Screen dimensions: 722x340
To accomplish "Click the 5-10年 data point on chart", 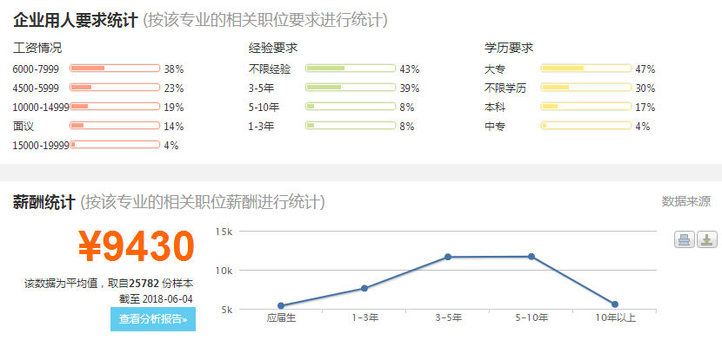I will click(x=531, y=257).
